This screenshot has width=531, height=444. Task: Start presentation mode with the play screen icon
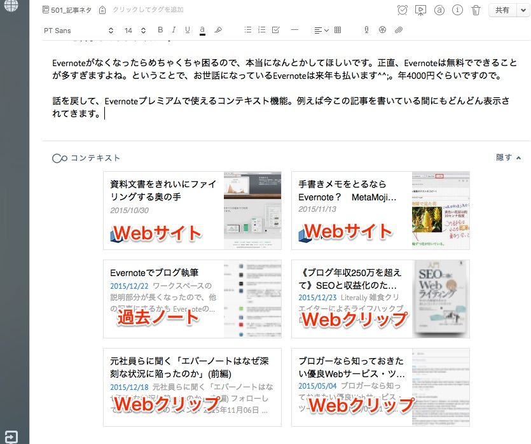click(420, 10)
